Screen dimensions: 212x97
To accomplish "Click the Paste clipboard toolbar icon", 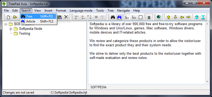I will pyautogui.click(x=59, y=17).
